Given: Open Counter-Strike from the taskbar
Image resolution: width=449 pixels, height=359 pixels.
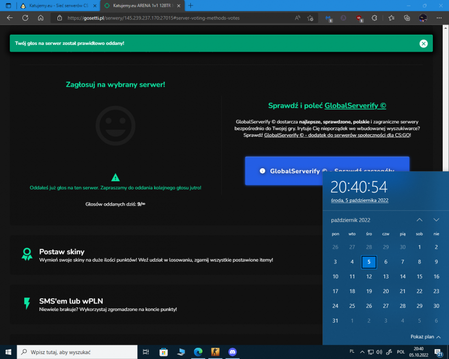Looking at the screenshot, I should click(215, 352).
